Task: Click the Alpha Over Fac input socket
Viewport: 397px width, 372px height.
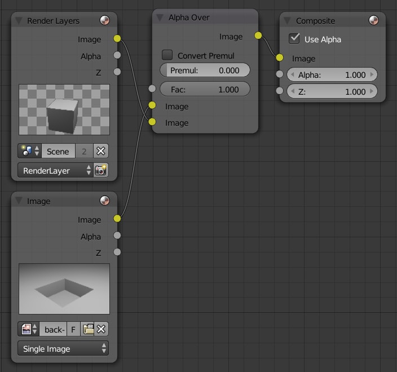Action: coord(152,88)
